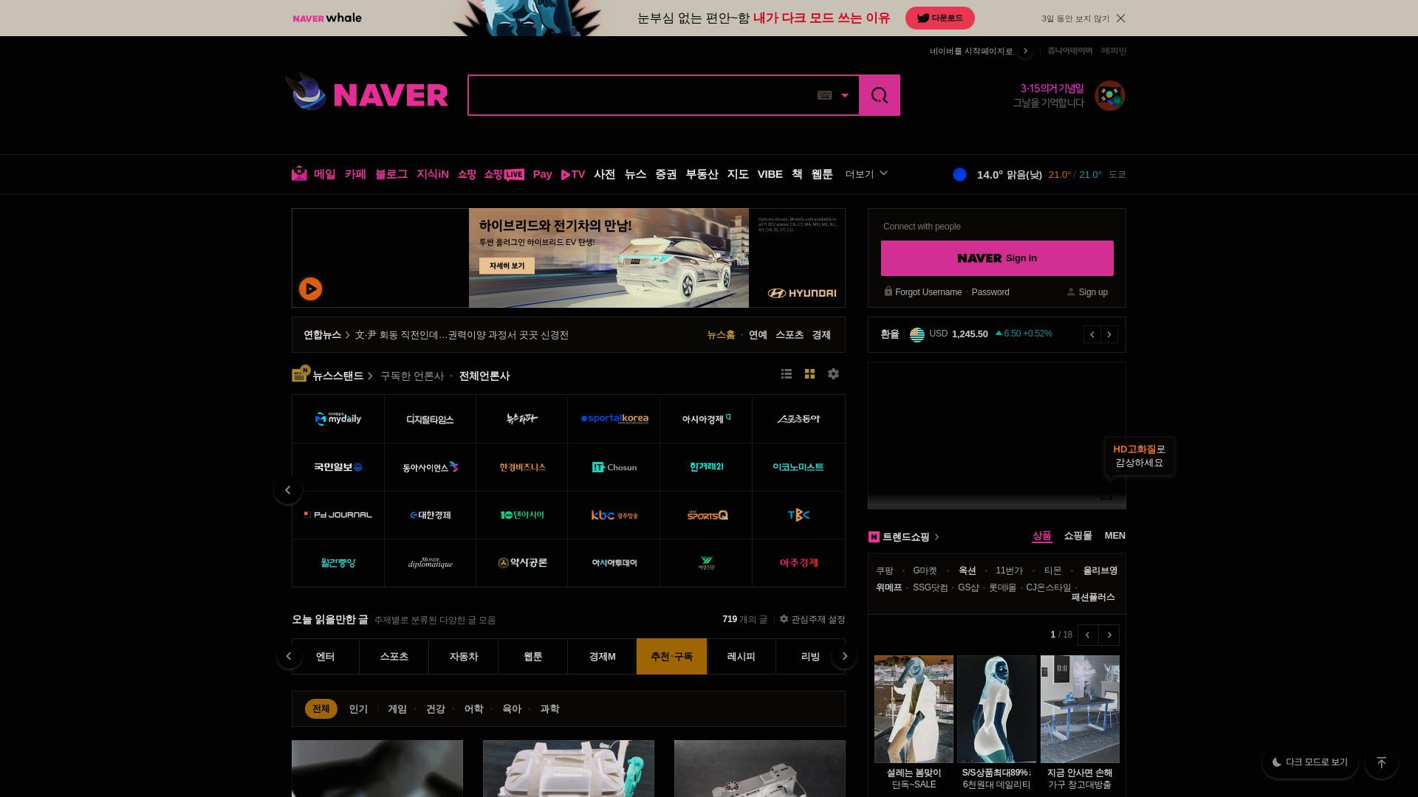Viewport: 1418px width, 797px height.
Task: Click 자세히 보기 in Hyundai ad
Action: (507, 266)
